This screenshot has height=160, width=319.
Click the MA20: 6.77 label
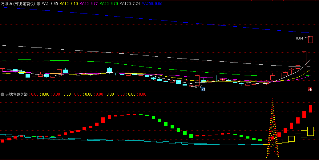[89, 4]
